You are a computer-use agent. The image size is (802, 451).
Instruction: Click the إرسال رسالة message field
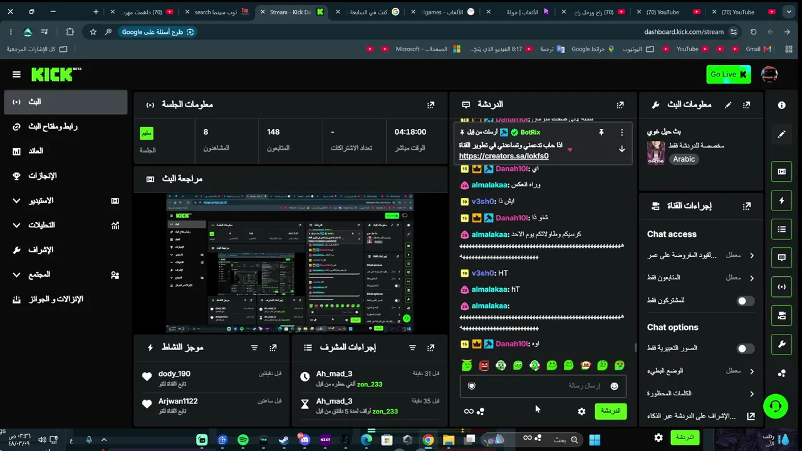click(543, 386)
